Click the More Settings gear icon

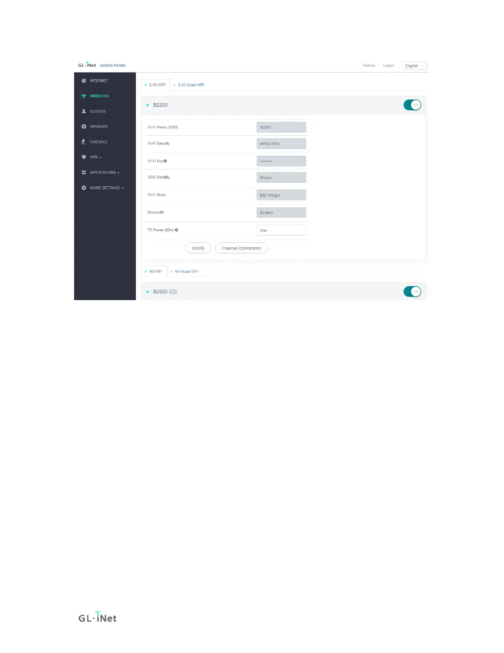point(84,188)
